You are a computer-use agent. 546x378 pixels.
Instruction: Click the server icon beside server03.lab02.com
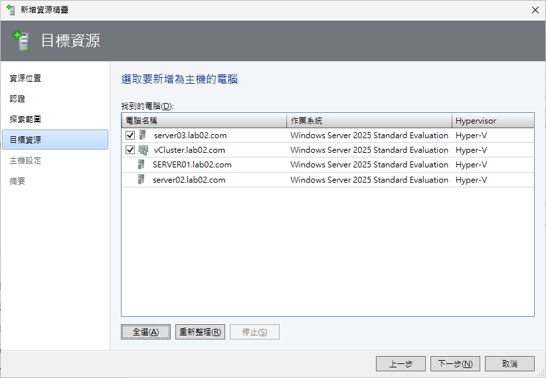click(141, 135)
